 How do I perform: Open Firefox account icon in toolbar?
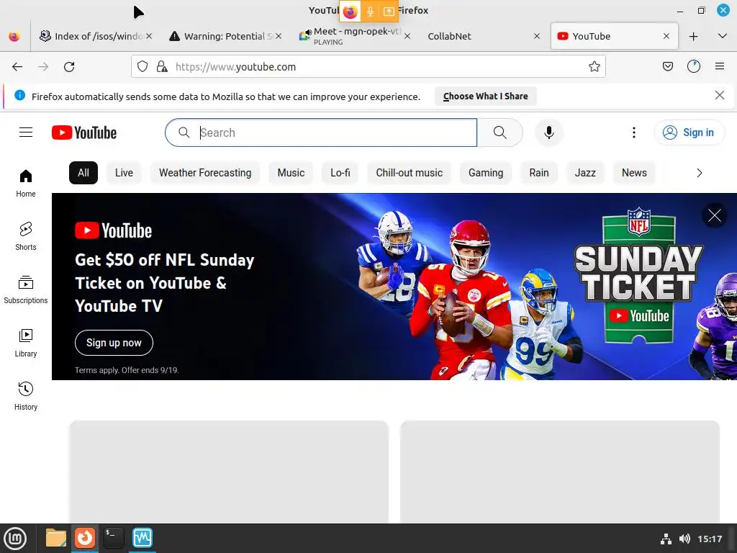point(694,67)
